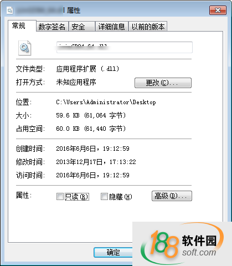
Task: Click the 188 软件园 logo watermark
Action: (182, 244)
